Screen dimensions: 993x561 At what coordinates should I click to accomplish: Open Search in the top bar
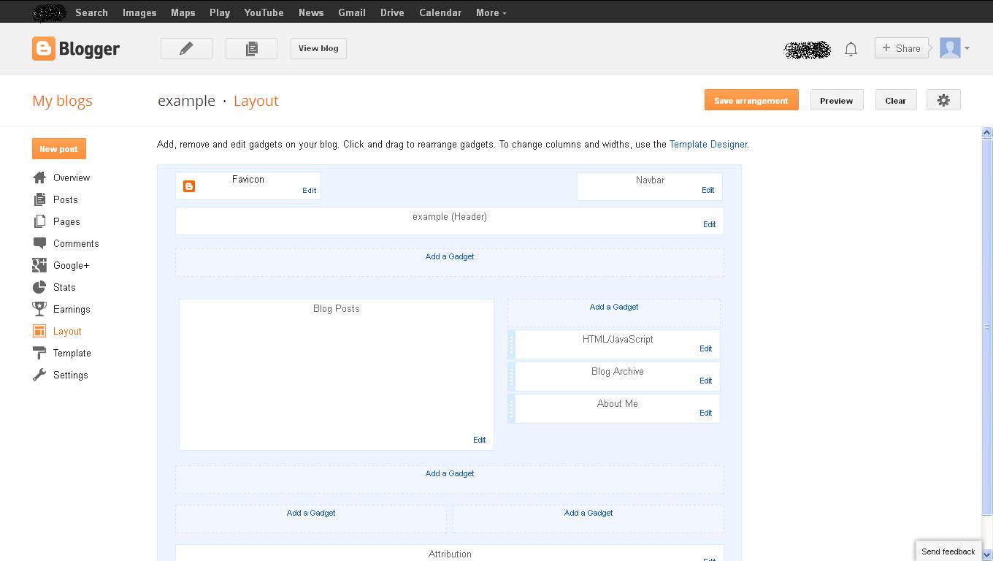click(x=91, y=12)
